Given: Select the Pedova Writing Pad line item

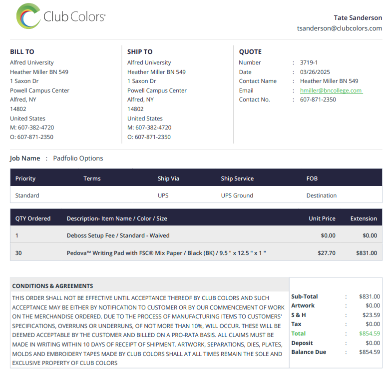Looking at the screenshot, I should [x=166, y=253].
